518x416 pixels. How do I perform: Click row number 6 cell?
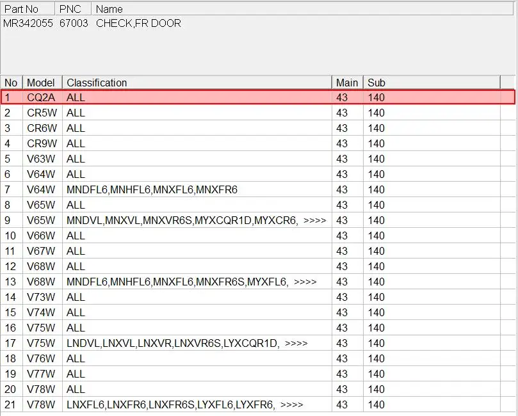click(12, 174)
